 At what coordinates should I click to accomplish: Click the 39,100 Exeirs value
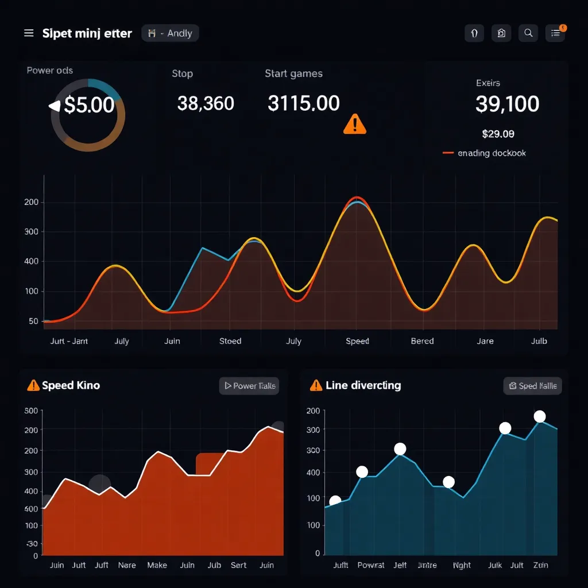pos(507,104)
